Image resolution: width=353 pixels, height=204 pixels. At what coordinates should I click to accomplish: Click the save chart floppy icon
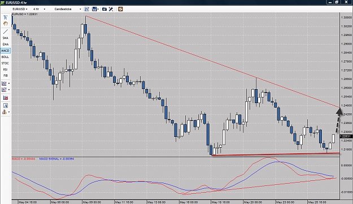point(94,9)
